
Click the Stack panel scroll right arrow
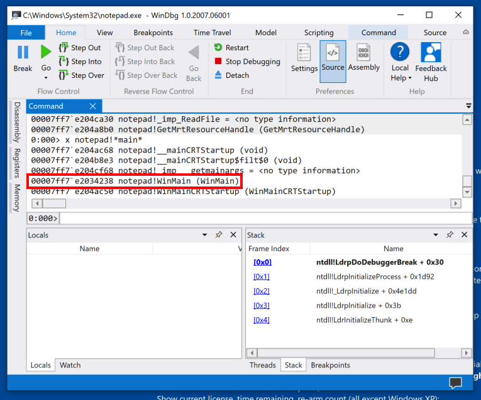[467, 353]
